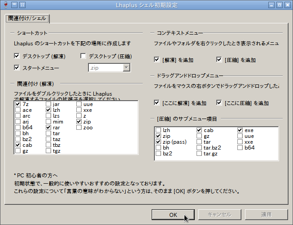This screenshot has width=293, height=225.
Task: Toggle [ここに解凍] を追加 checkbox
Action: pos(157,103)
